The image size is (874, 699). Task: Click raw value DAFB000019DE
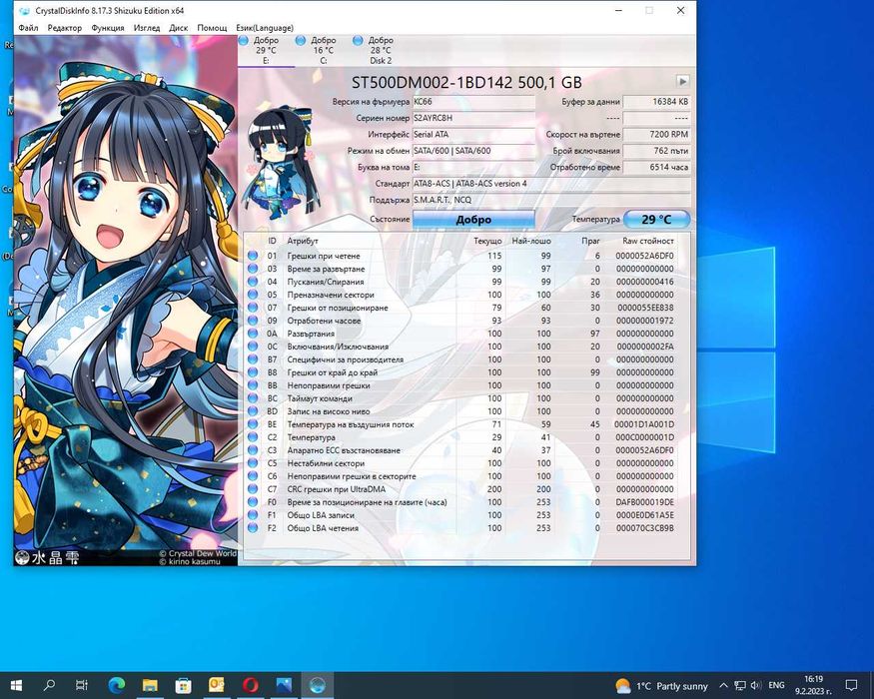click(x=645, y=502)
